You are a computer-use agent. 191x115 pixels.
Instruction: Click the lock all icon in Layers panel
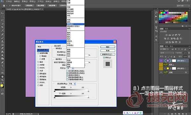coord(174,57)
